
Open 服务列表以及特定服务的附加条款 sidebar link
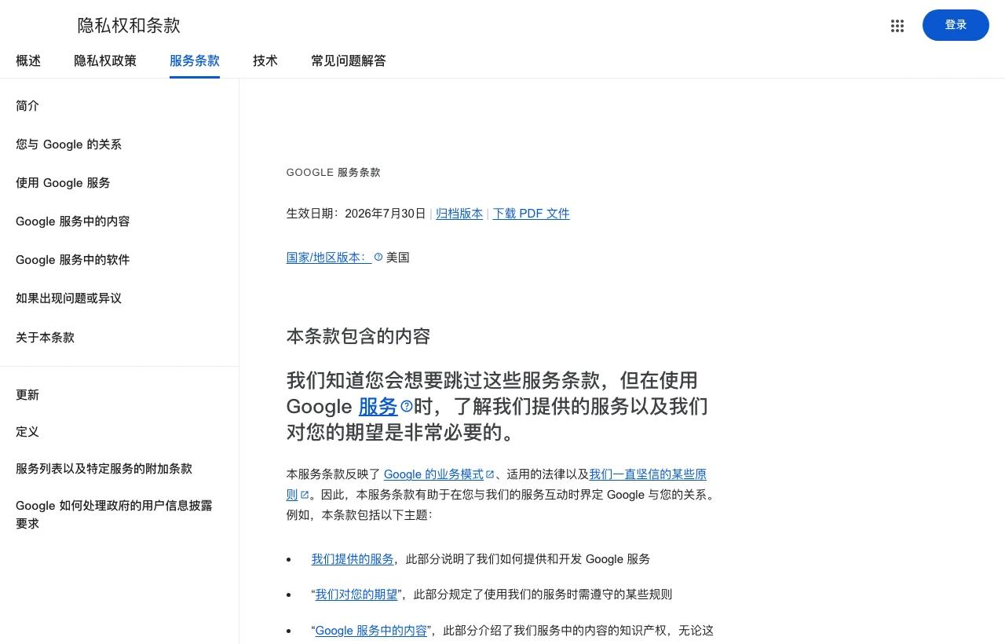click(104, 468)
